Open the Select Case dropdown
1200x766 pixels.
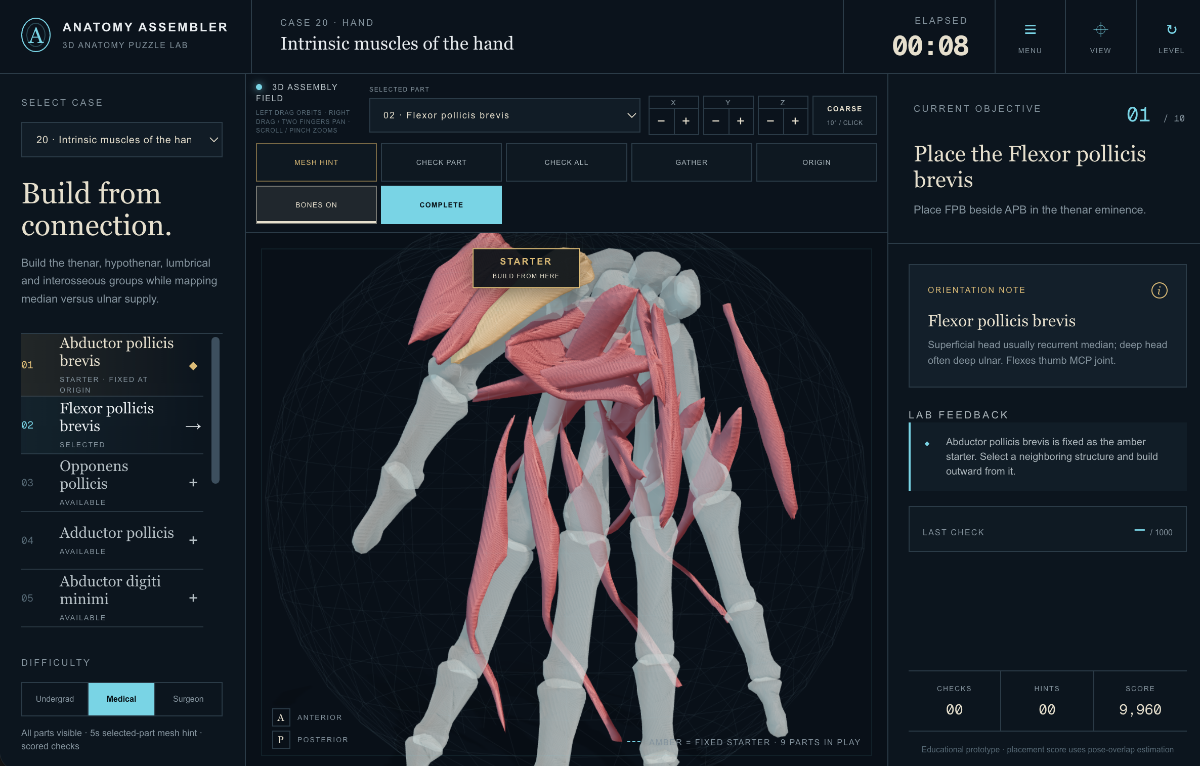pyautogui.click(x=122, y=140)
